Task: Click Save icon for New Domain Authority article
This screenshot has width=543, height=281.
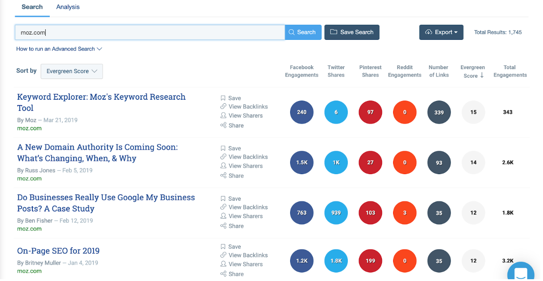Action: pyautogui.click(x=223, y=148)
